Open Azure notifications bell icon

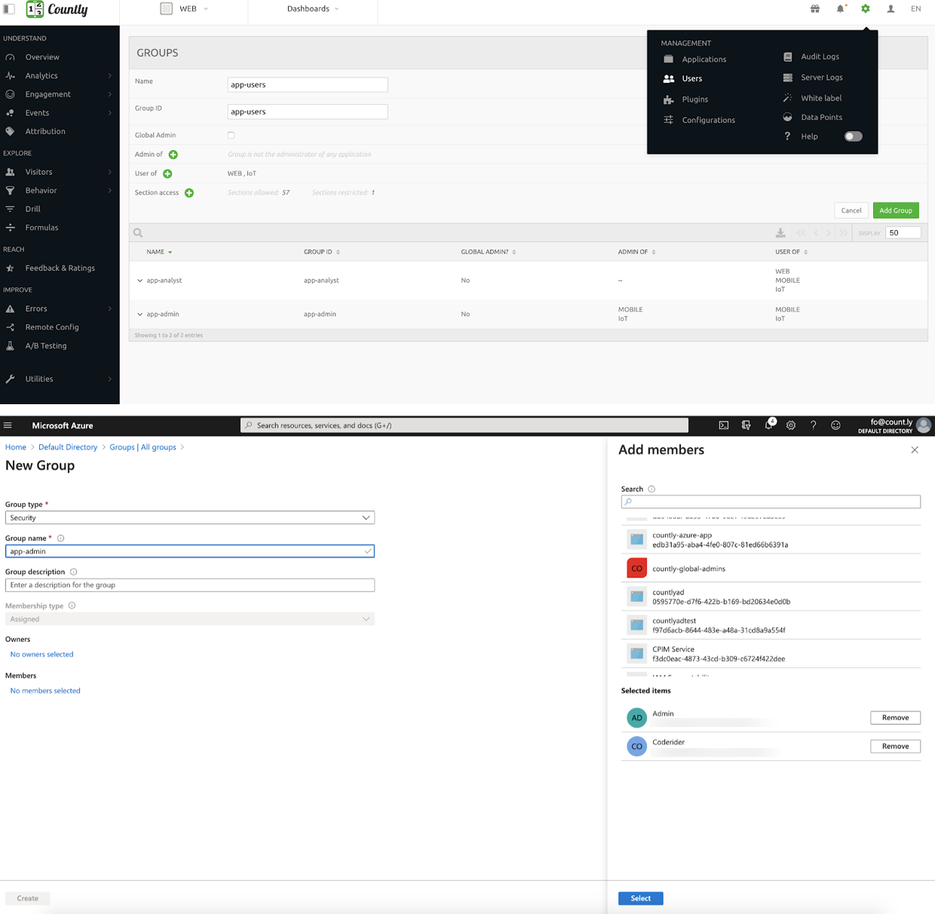(768, 425)
